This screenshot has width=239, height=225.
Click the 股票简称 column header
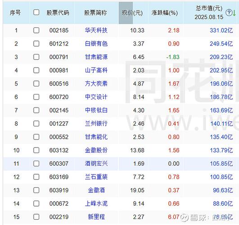tap(95, 13)
